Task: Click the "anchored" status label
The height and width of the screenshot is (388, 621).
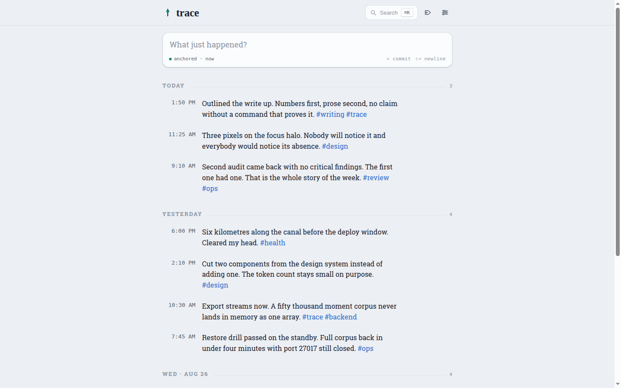Action: click(x=185, y=59)
